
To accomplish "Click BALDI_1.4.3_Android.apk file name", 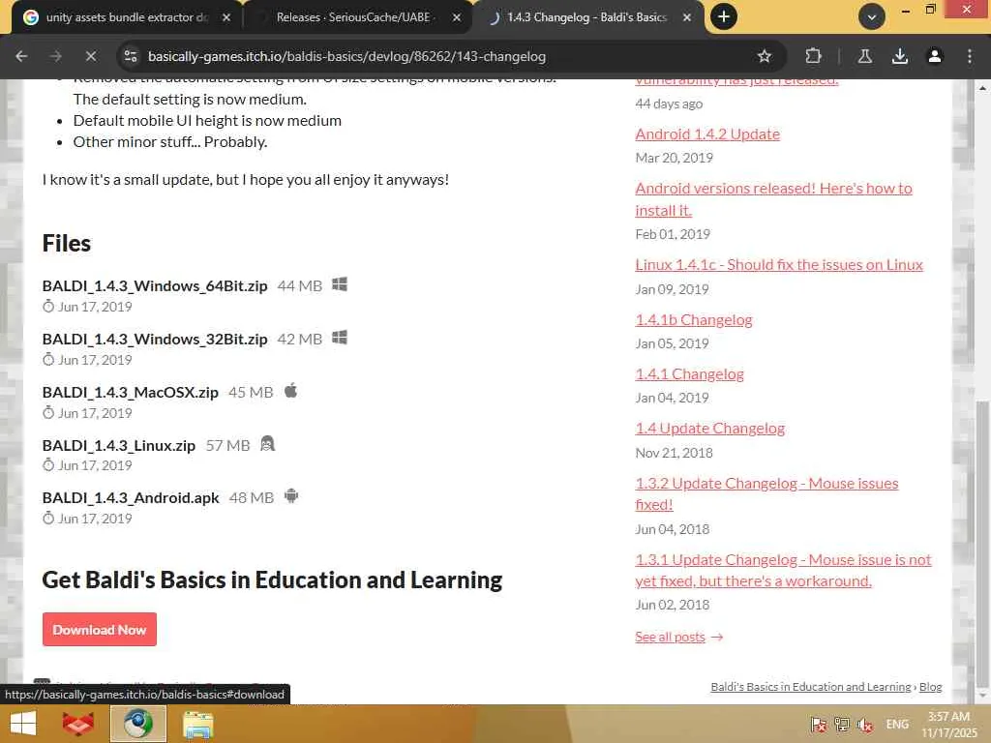I will point(131,498).
